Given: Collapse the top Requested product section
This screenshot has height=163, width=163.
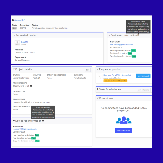Looking at the screenshot, I should [14, 35].
